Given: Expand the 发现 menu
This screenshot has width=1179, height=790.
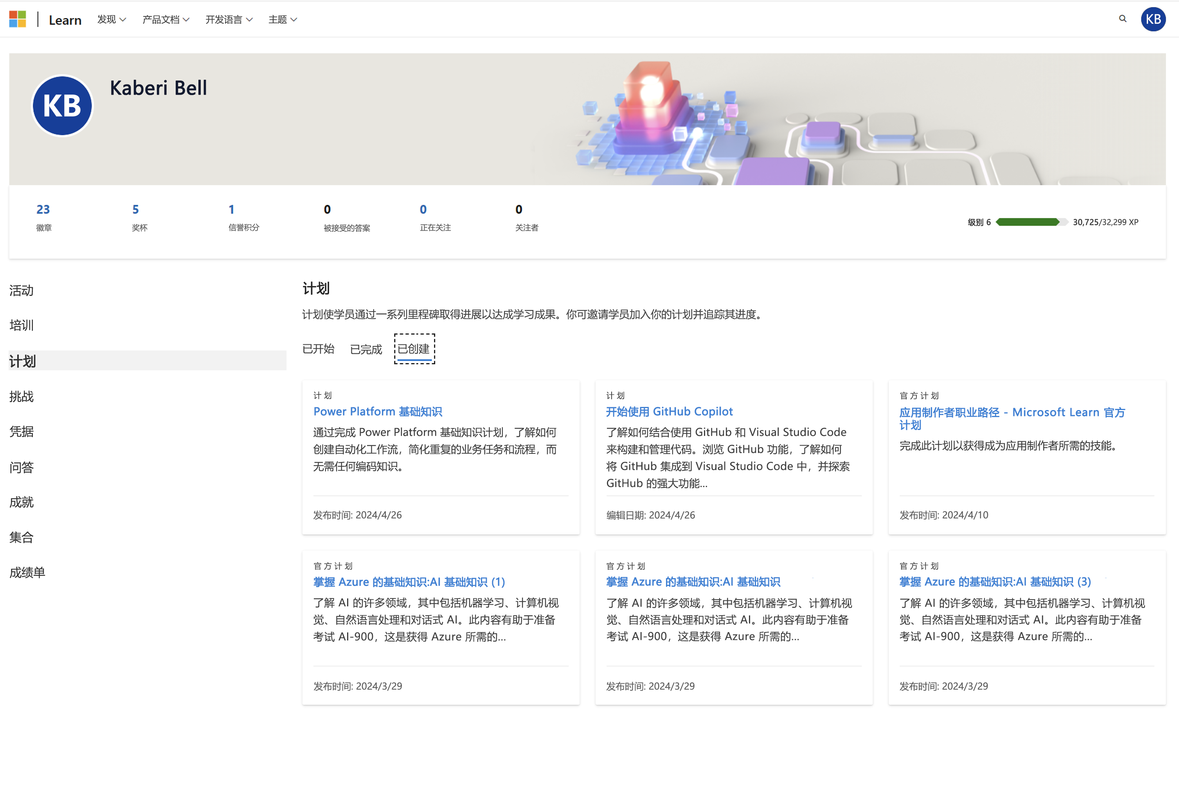Looking at the screenshot, I should pyautogui.click(x=112, y=20).
